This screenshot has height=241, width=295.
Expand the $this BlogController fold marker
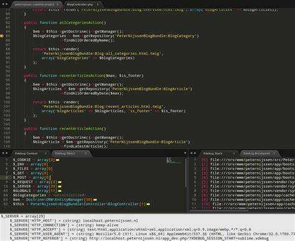(148, 204)
